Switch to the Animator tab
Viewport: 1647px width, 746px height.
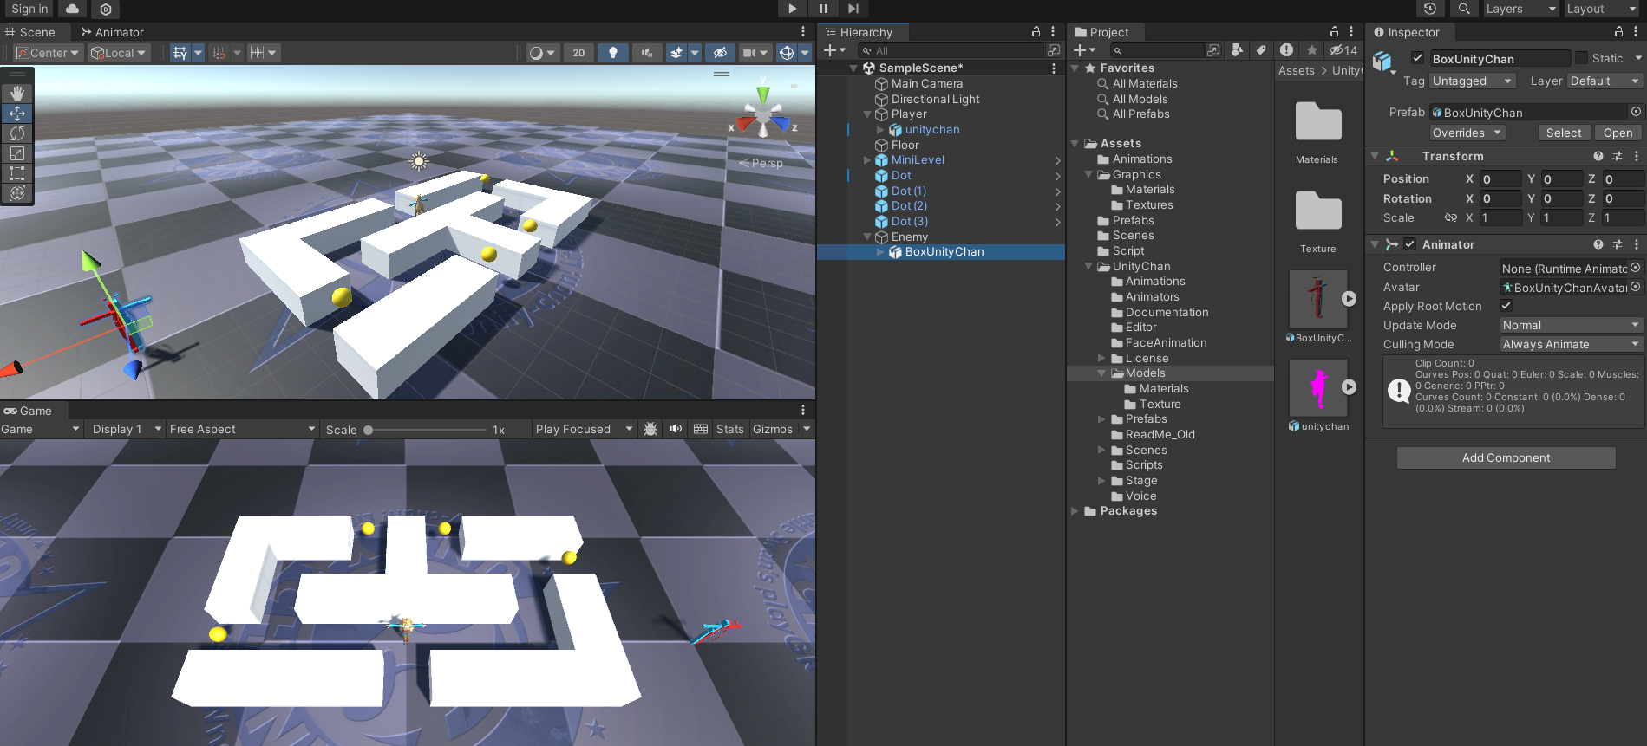tap(113, 32)
